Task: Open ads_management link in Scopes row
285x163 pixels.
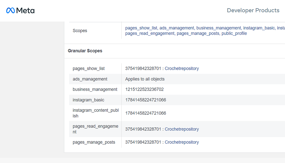Action: pyautogui.click(x=177, y=28)
